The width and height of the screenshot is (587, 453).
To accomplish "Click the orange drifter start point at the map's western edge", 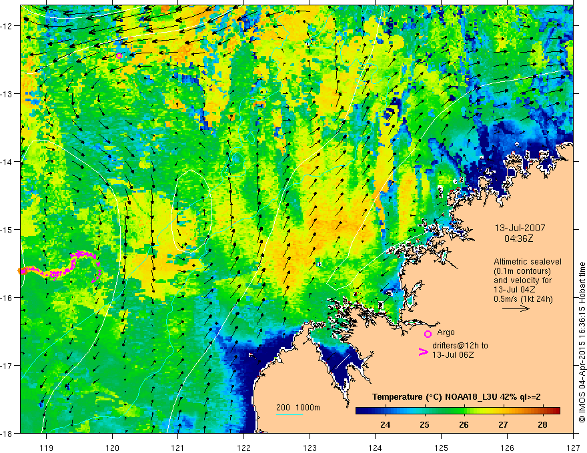I will 22,271.
